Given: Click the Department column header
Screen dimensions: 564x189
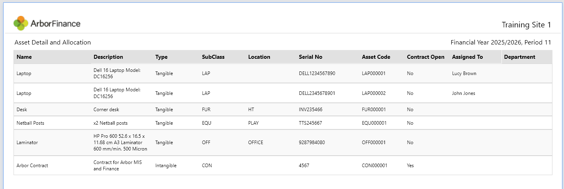Looking at the screenshot, I should (x=519, y=57).
